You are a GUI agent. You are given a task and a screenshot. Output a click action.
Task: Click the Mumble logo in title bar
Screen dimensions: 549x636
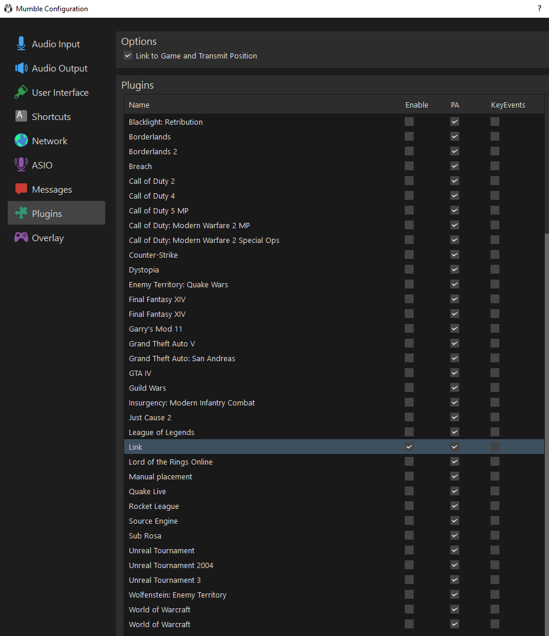pos(8,8)
